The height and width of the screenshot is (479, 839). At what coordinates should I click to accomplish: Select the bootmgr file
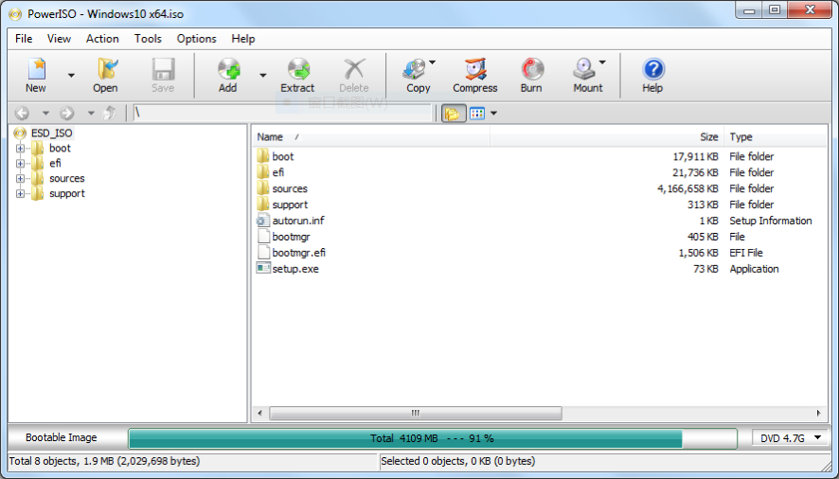(x=291, y=237)
